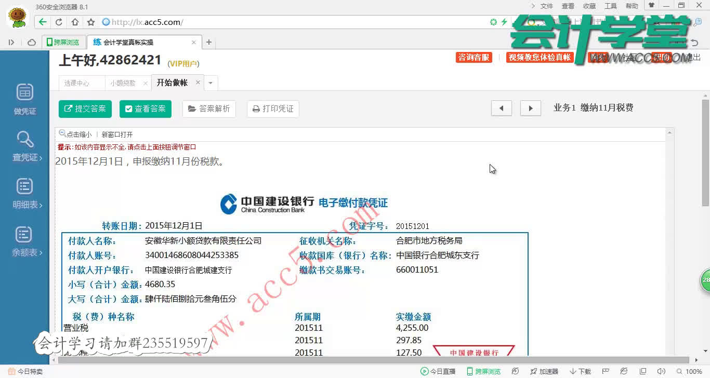Click the payer account number 34001468608044253385
This screenshot has width=710, height=378.
click(x=192, y=255)
